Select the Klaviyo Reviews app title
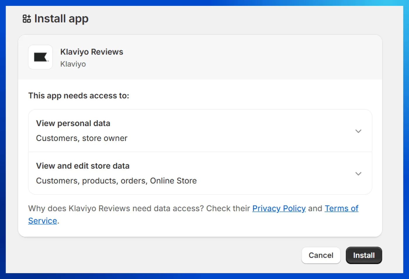 [x=91, y=52]
